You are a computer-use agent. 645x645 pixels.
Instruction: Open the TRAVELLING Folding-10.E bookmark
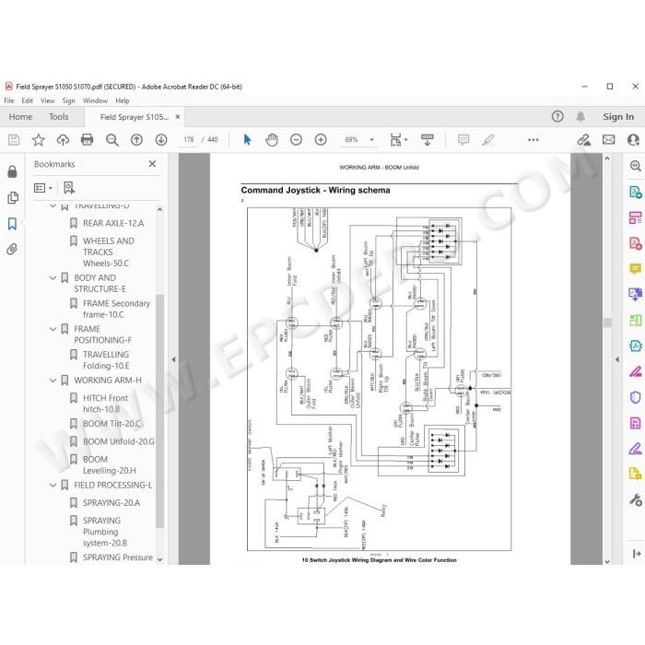pos(106,360)
